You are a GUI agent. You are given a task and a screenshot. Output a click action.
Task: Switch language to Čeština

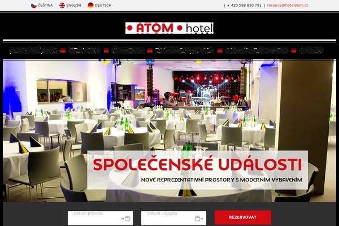[45, 5]
